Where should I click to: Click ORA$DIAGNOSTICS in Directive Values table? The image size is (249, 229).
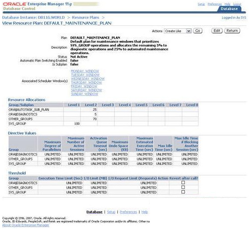[23, 154]
